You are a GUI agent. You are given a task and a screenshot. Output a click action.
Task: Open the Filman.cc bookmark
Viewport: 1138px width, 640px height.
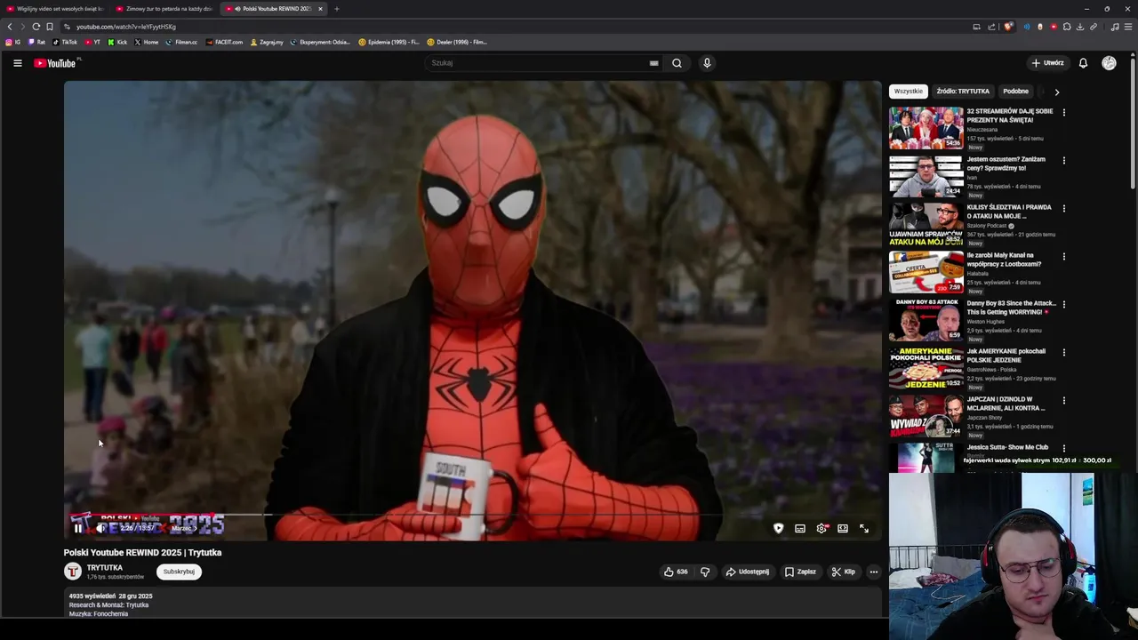pyautogui.click(x=181, y=42)
